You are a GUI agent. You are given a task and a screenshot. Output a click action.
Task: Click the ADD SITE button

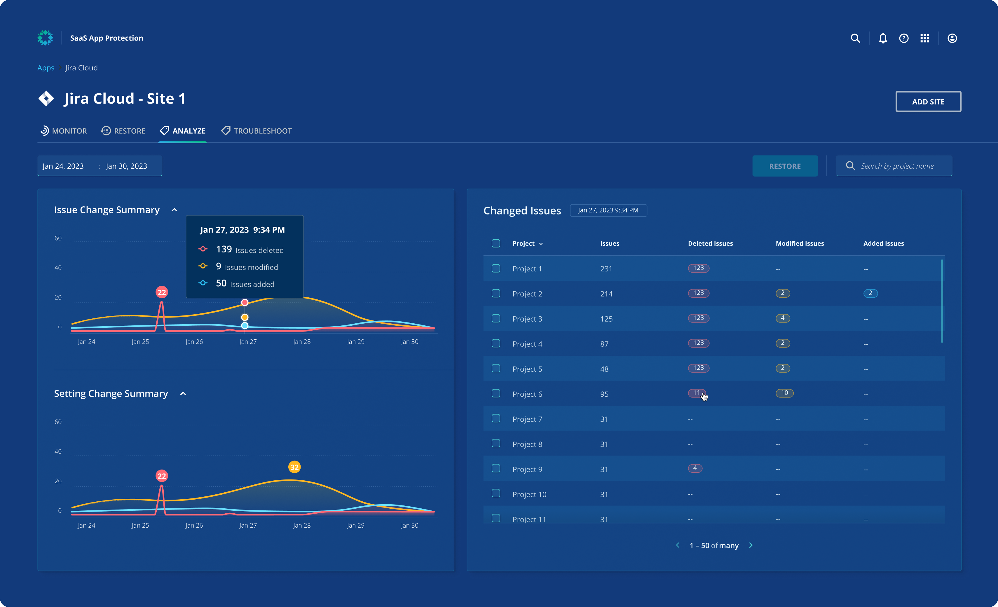(928, 102)
